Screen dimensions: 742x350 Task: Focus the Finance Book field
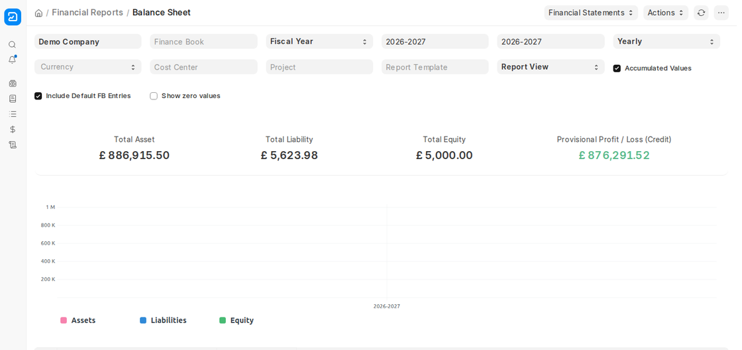pyautogui.click(x=203, y=41)
